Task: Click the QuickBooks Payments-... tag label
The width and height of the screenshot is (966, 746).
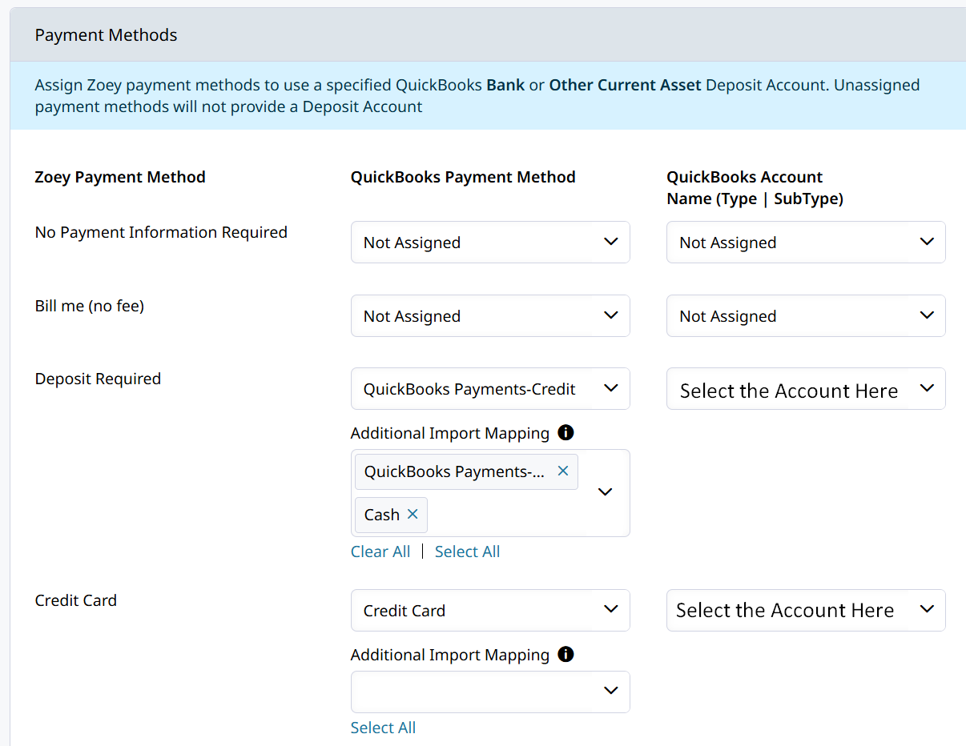Action: point(454,471)
